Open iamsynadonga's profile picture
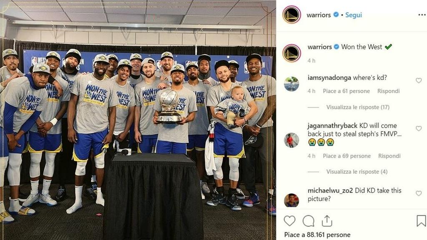 click(x=291, y=84)
